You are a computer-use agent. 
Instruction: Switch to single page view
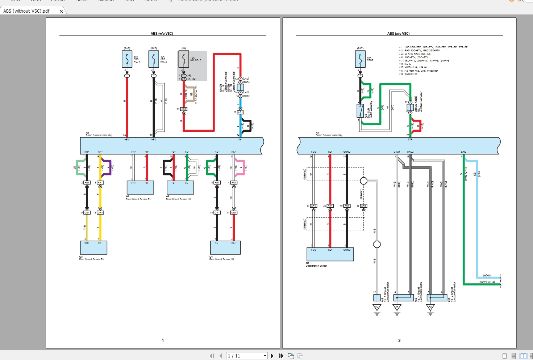pos(504,356)
